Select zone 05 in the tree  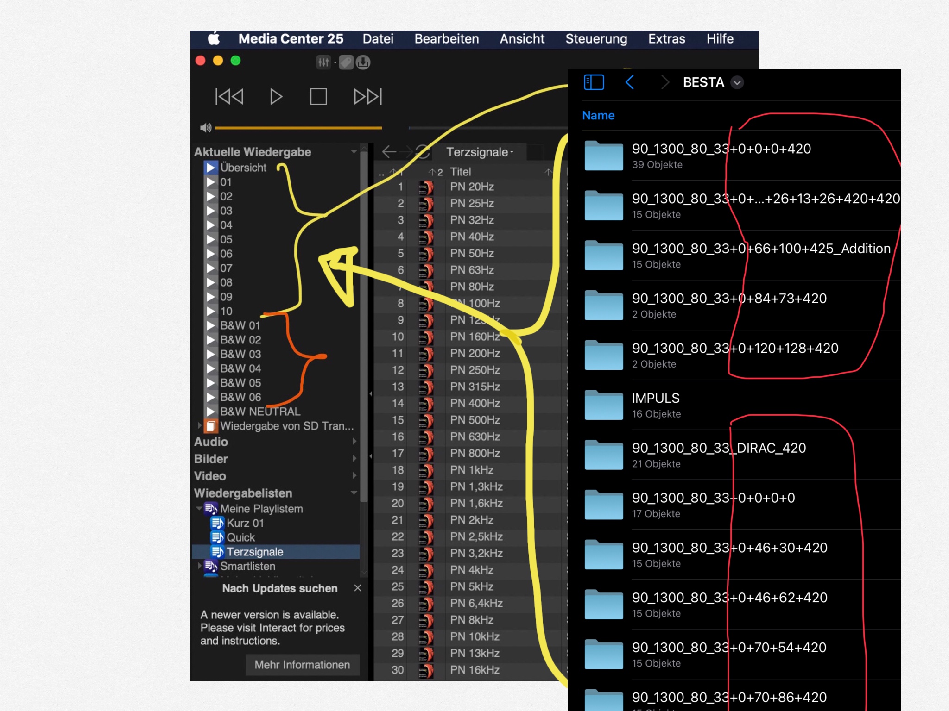click(x=226, y=239)
